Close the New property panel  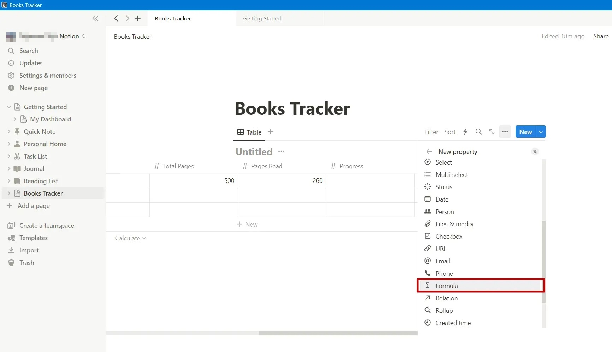(x=535, y=151)
